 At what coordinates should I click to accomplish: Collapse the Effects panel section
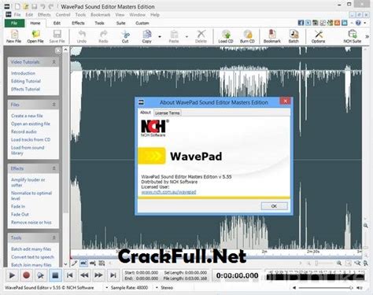(54, 168)
